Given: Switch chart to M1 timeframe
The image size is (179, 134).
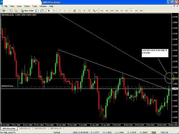Looking at the screenshot, I should pos(102,11).
